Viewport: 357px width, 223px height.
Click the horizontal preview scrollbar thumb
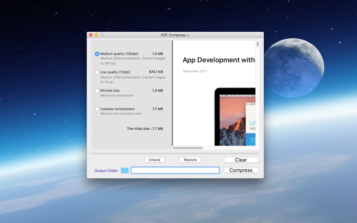point(188,148)
